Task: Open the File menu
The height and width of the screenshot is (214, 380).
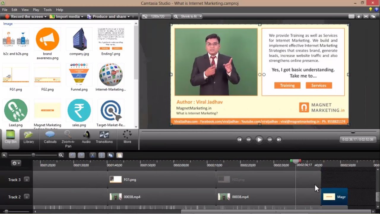Action: (x=5, y=10)
